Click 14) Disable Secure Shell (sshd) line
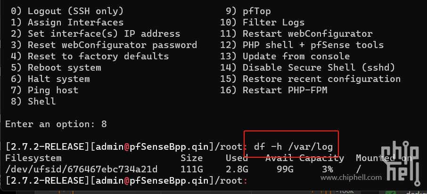This screenshot has height=194, width=427. [x=308, y=67]
